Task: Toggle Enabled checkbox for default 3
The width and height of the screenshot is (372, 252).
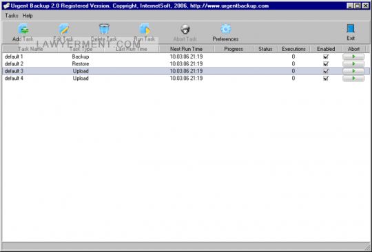Action: (x=326, y=71)
